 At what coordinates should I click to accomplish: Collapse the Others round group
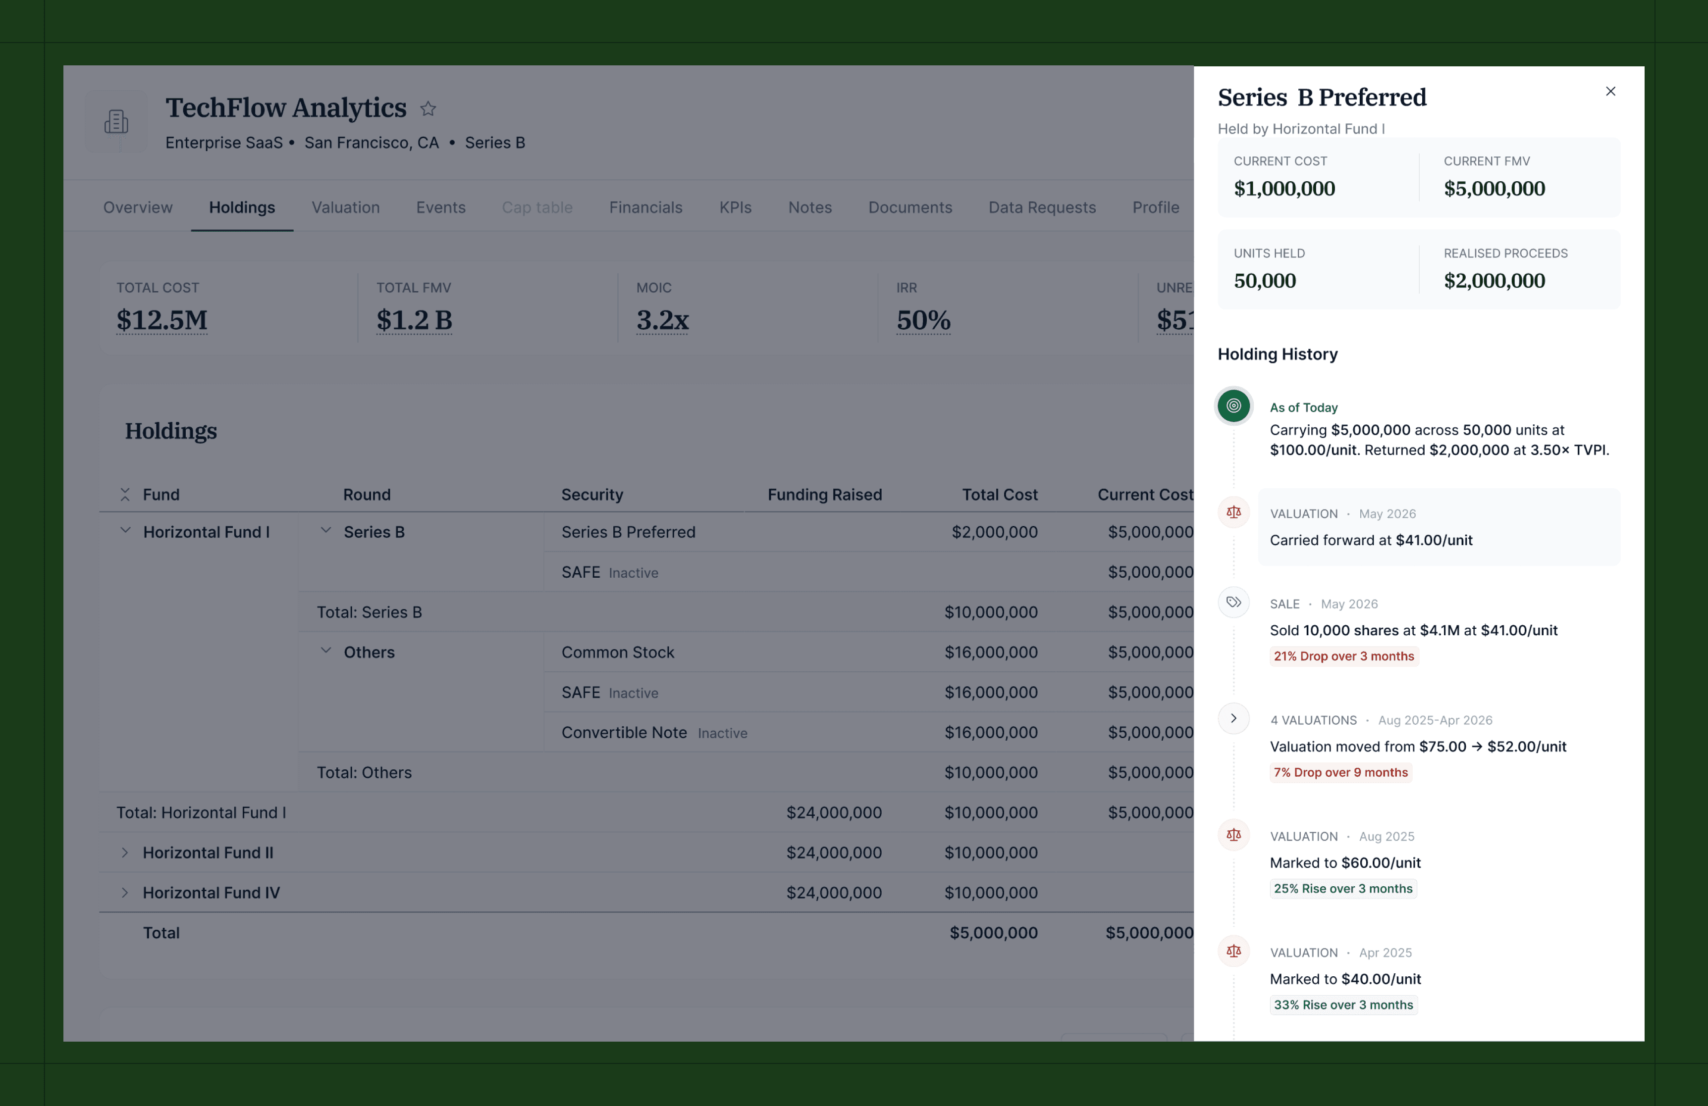pyautogui.click(x=326, y=651)
